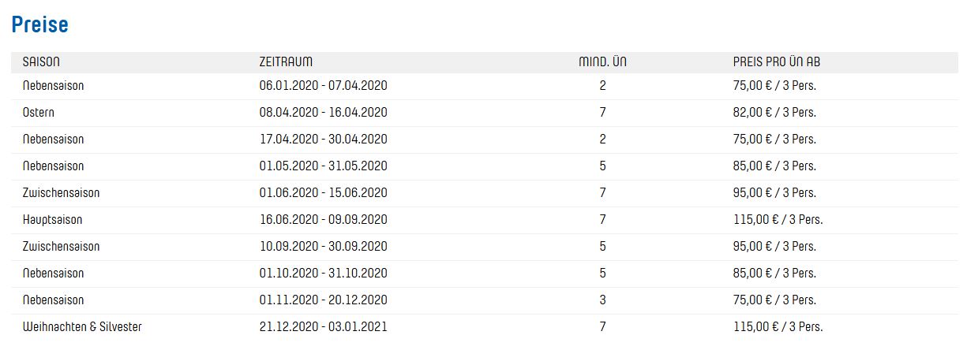This screenshot has height=350, width=967.
Task: Select the period 17.04.2020 - 30.04.2020
Action: coord(323,140)
